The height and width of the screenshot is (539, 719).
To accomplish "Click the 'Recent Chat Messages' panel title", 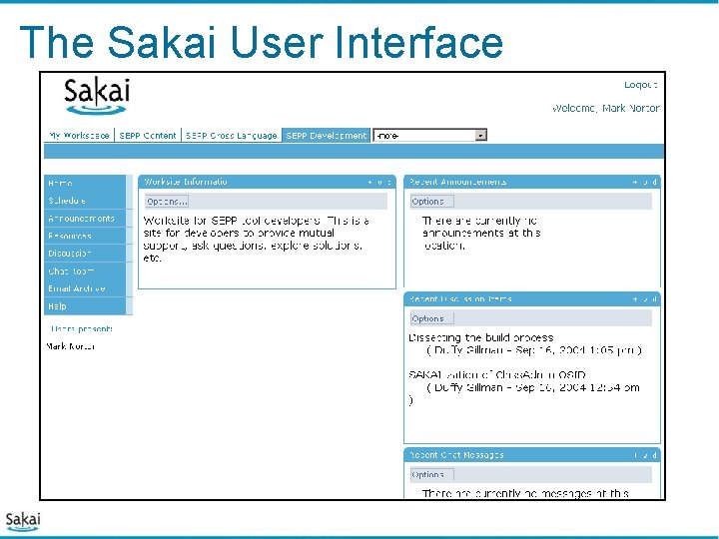I will 456,455.
